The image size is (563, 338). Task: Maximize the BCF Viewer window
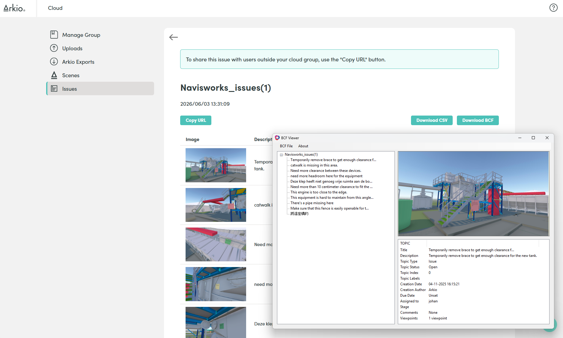pos(533,138)
